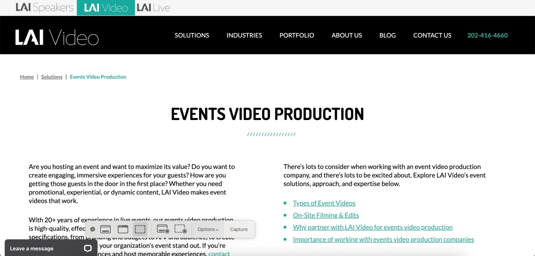535x256 pixels.
Task: Select Capture Selected Window icon
Action: pos(123,229)
